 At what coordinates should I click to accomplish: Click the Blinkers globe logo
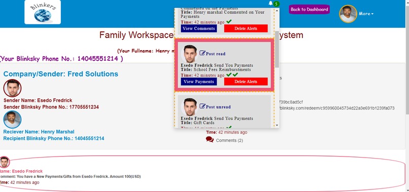click(43, 12)
